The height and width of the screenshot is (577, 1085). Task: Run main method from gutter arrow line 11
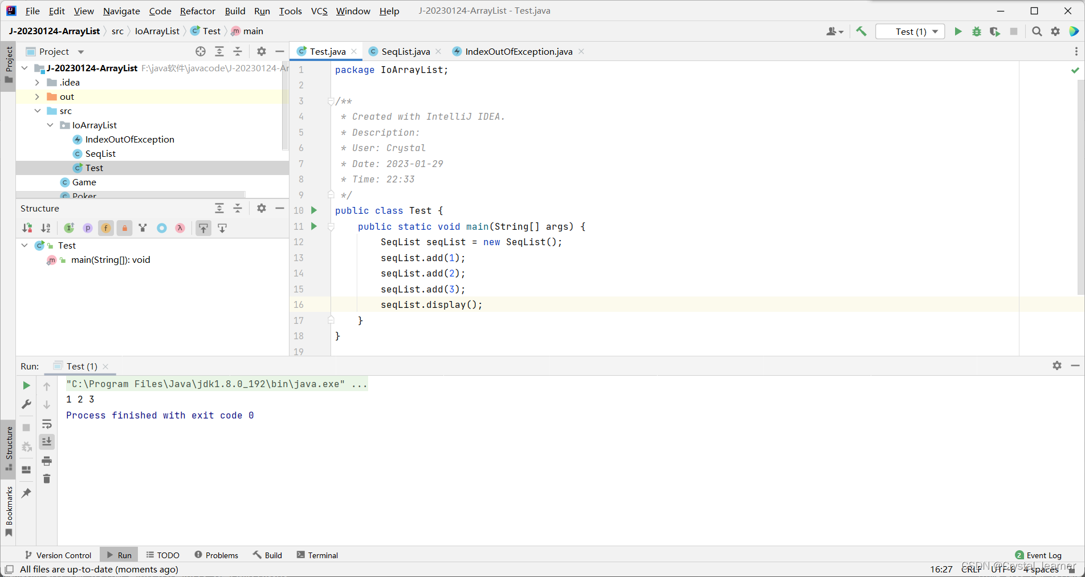coord(314,226)
